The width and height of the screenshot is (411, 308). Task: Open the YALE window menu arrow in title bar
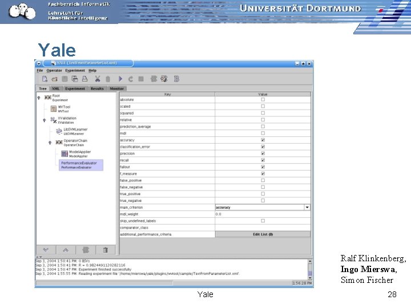(39, 63)
